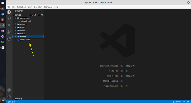
Task: Open the Run and Debug view
Action: [x=9, y=32]
